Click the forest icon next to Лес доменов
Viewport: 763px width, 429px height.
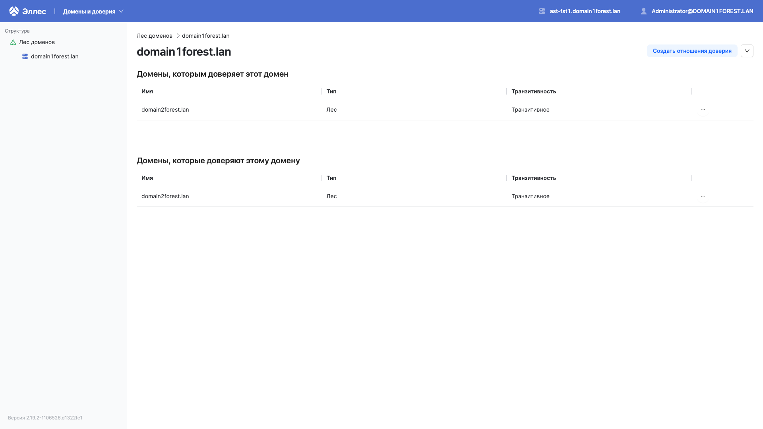(13, 42)
